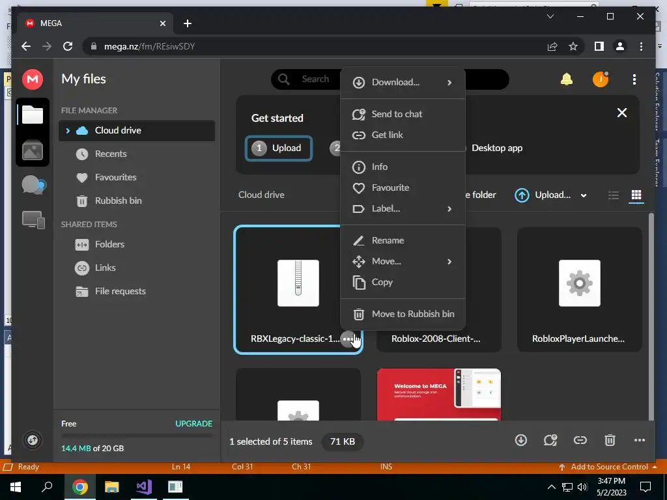The width and height of the screenshot is (667, 500).
Task: Click the ellipsis on RBXLegacy-classic file
Action: (348, 339)
